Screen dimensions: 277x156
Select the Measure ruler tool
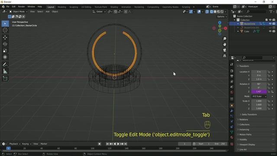click(x=5, y=71)
